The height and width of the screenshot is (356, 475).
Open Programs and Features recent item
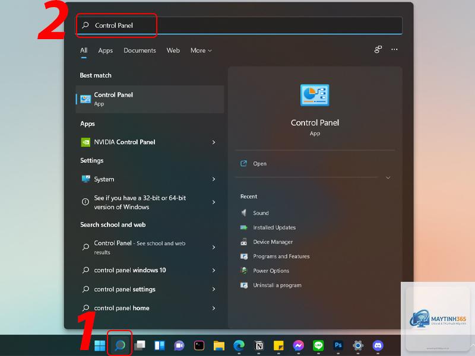coord(281,256)
